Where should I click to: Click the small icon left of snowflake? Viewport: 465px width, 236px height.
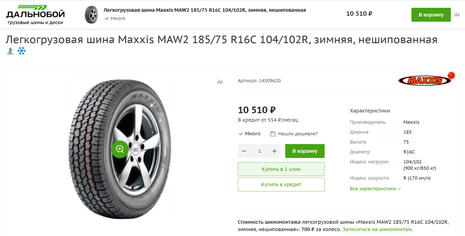pyautogui.click(x=10, y=51)
